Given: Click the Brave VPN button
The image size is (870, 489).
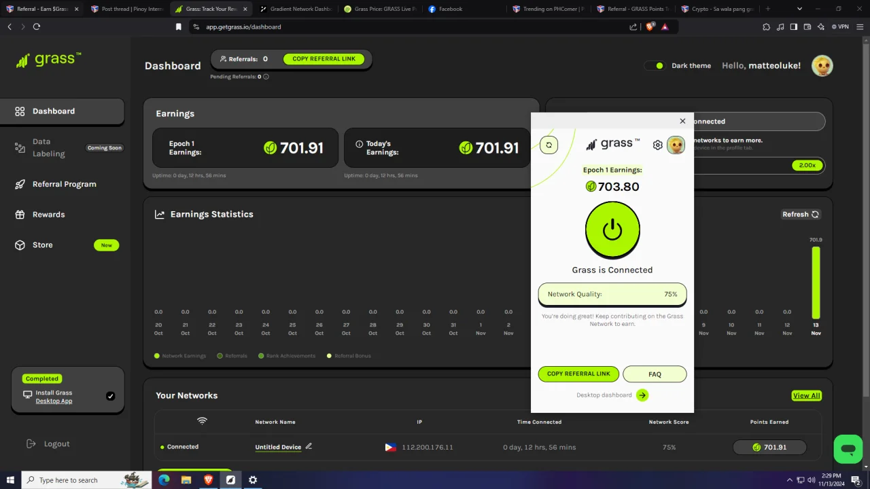Looking at the screenshot, I should point(839,26).
